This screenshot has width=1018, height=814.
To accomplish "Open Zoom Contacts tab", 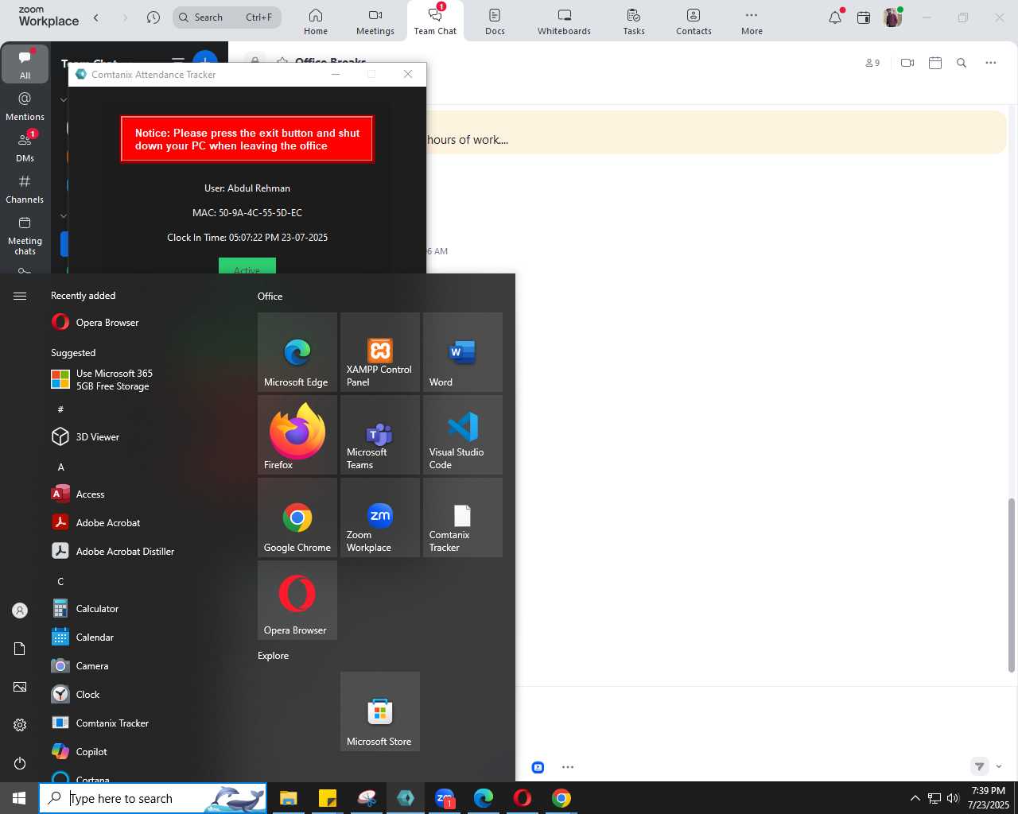I will point(694,21).
